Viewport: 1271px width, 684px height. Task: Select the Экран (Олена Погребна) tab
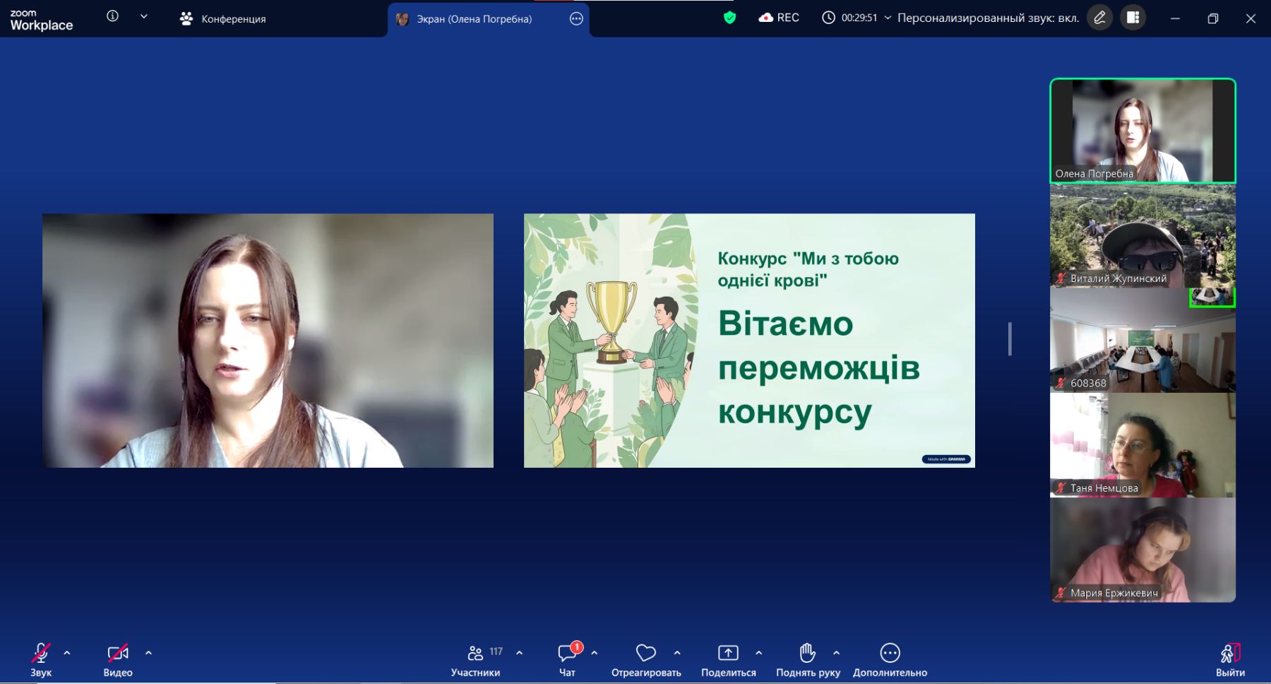(474, 19)
